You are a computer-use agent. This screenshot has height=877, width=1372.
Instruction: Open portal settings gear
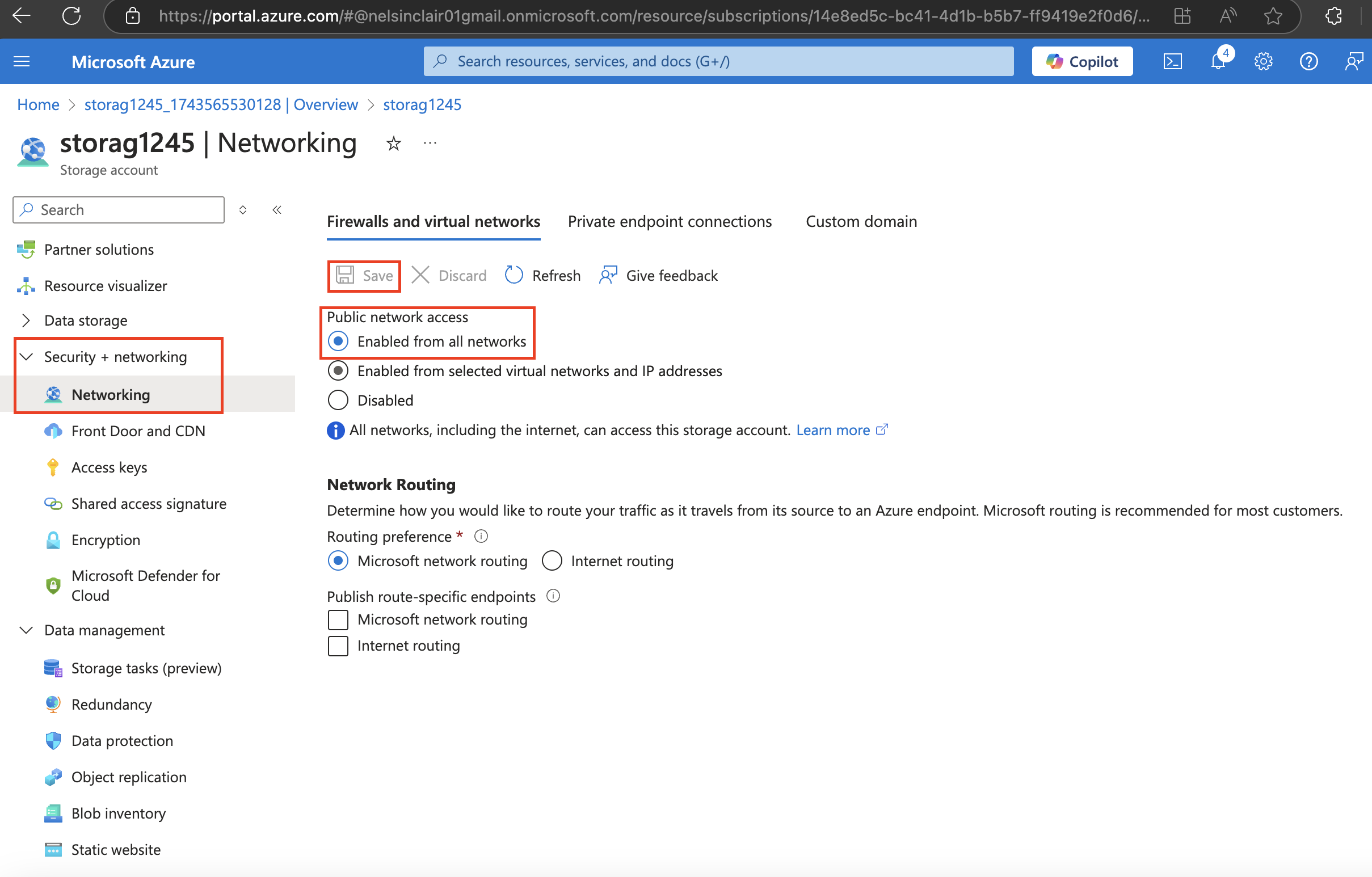click(1263, 61)
